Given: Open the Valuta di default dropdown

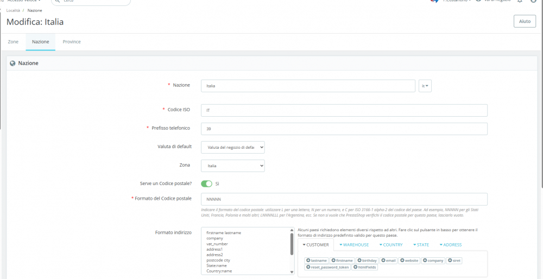Looking at the screenshot, I should tap(233, 147).
